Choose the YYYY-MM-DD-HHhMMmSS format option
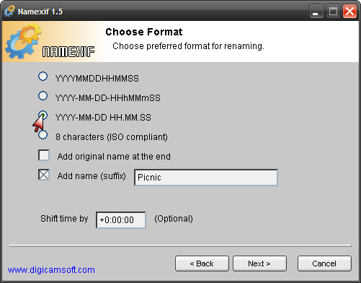 coord(43,96)
